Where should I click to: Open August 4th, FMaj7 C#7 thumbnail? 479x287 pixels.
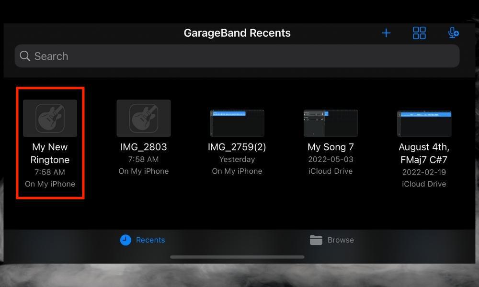[x=424, y=123]
